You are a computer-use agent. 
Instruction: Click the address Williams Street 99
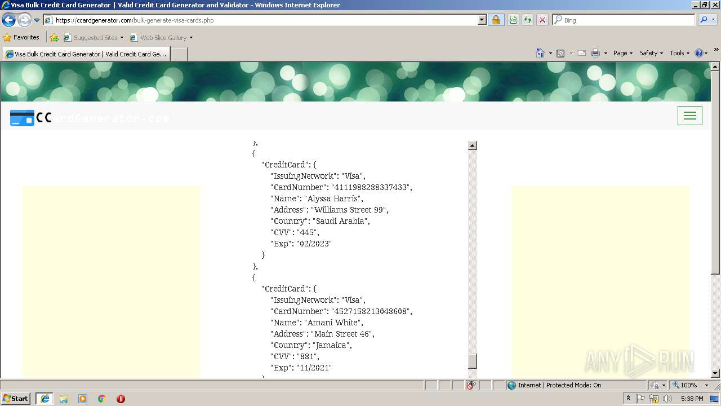click(349, 210)
